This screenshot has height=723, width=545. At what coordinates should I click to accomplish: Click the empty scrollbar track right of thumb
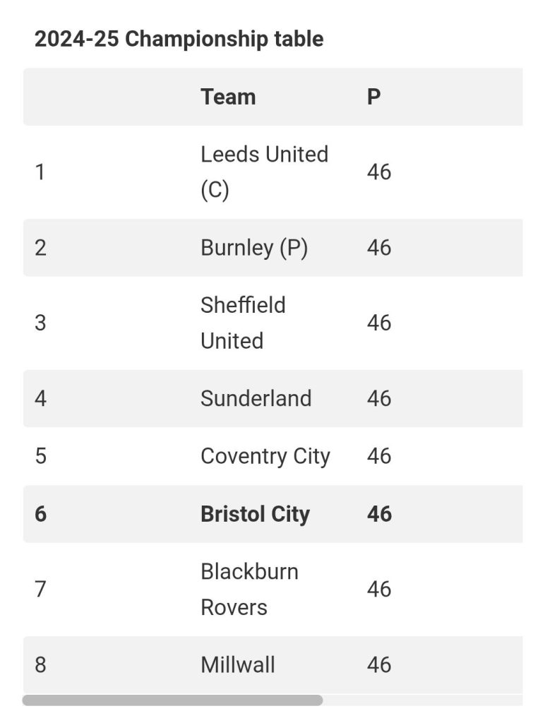pyautogui.click(x=423, y=700)
